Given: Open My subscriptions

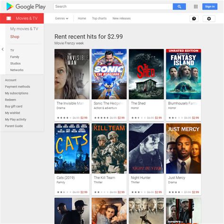Looking at the screenshot, I should [17, 93].
